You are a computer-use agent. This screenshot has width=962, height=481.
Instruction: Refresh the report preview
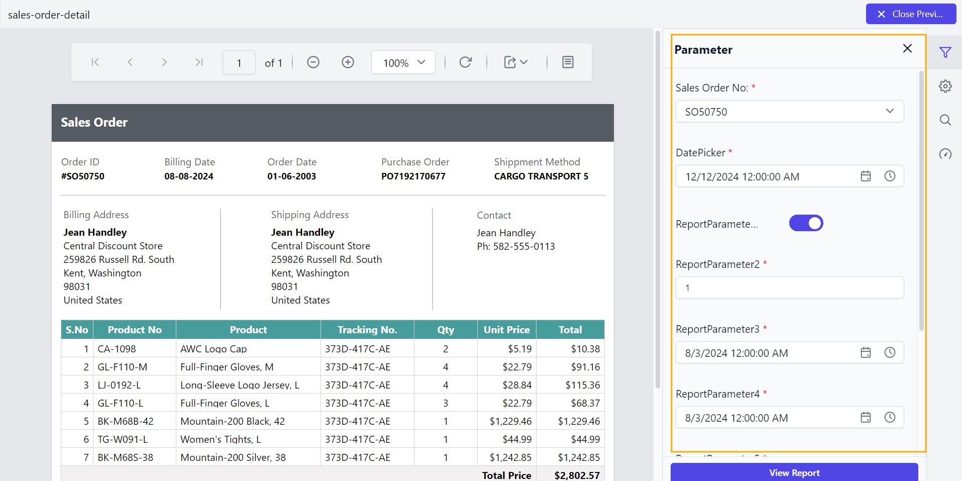click(x=465, y=62)
